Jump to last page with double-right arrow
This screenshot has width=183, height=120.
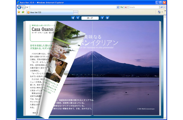[x=107, y=18]
